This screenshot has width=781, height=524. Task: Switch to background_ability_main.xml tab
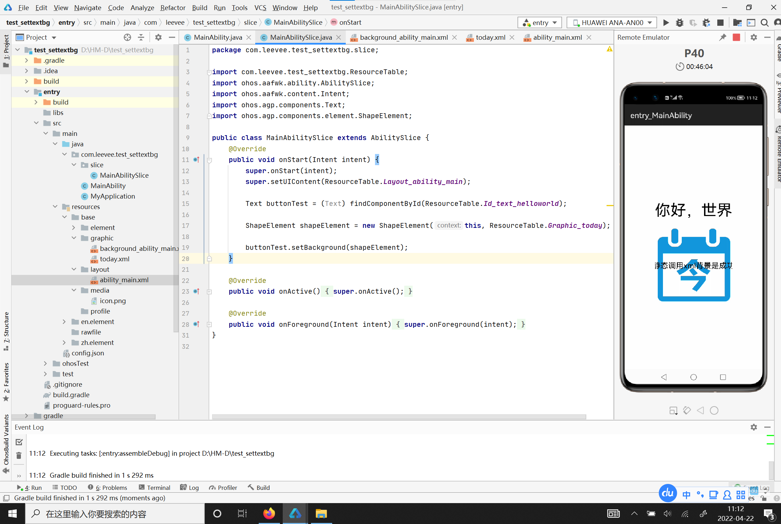[404, 37]
